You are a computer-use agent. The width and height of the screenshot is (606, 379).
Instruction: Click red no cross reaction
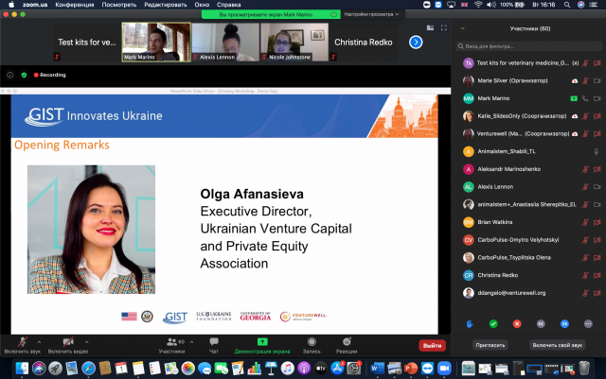coord(517,324)
